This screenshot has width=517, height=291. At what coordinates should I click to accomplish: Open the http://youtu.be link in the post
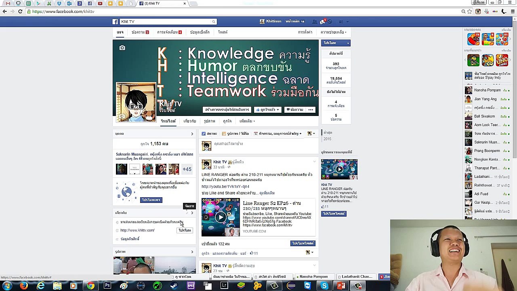[x=225, y=187]
